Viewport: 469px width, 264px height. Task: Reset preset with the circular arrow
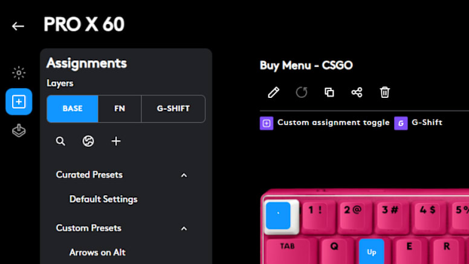(x=301, y=92)
